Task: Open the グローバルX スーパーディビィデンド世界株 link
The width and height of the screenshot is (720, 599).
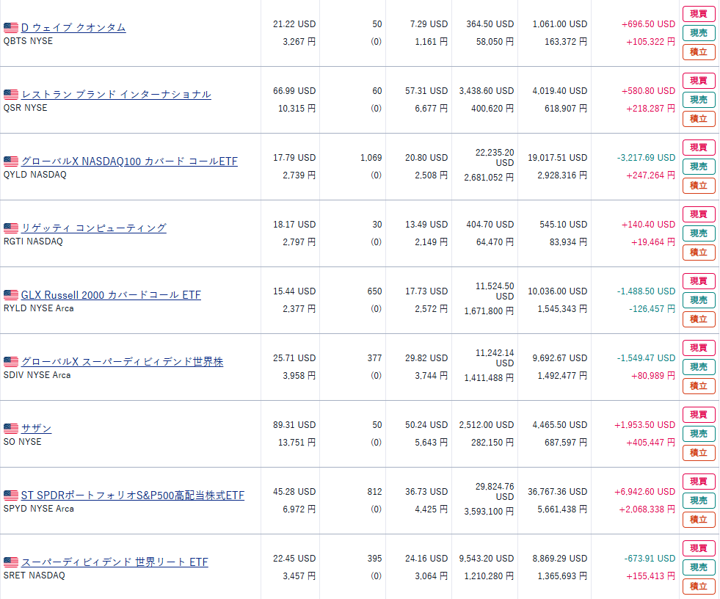Action: 122,362
